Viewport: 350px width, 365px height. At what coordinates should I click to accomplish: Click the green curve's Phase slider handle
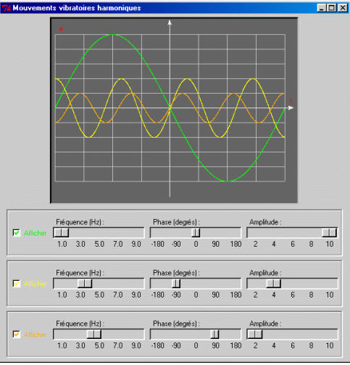coord(196,233)
